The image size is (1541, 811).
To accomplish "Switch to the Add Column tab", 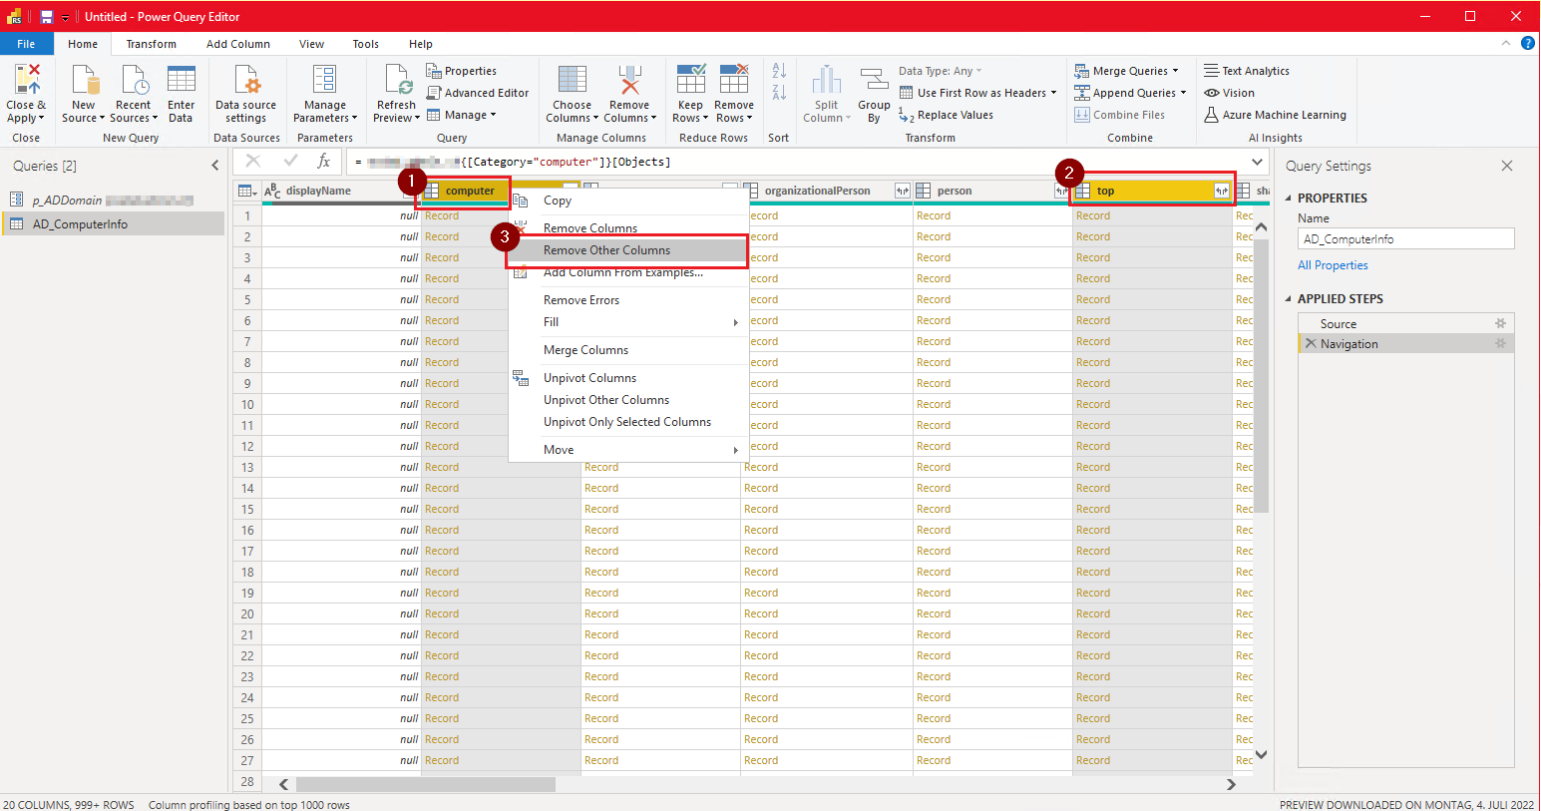I will (x=238, y=44).
